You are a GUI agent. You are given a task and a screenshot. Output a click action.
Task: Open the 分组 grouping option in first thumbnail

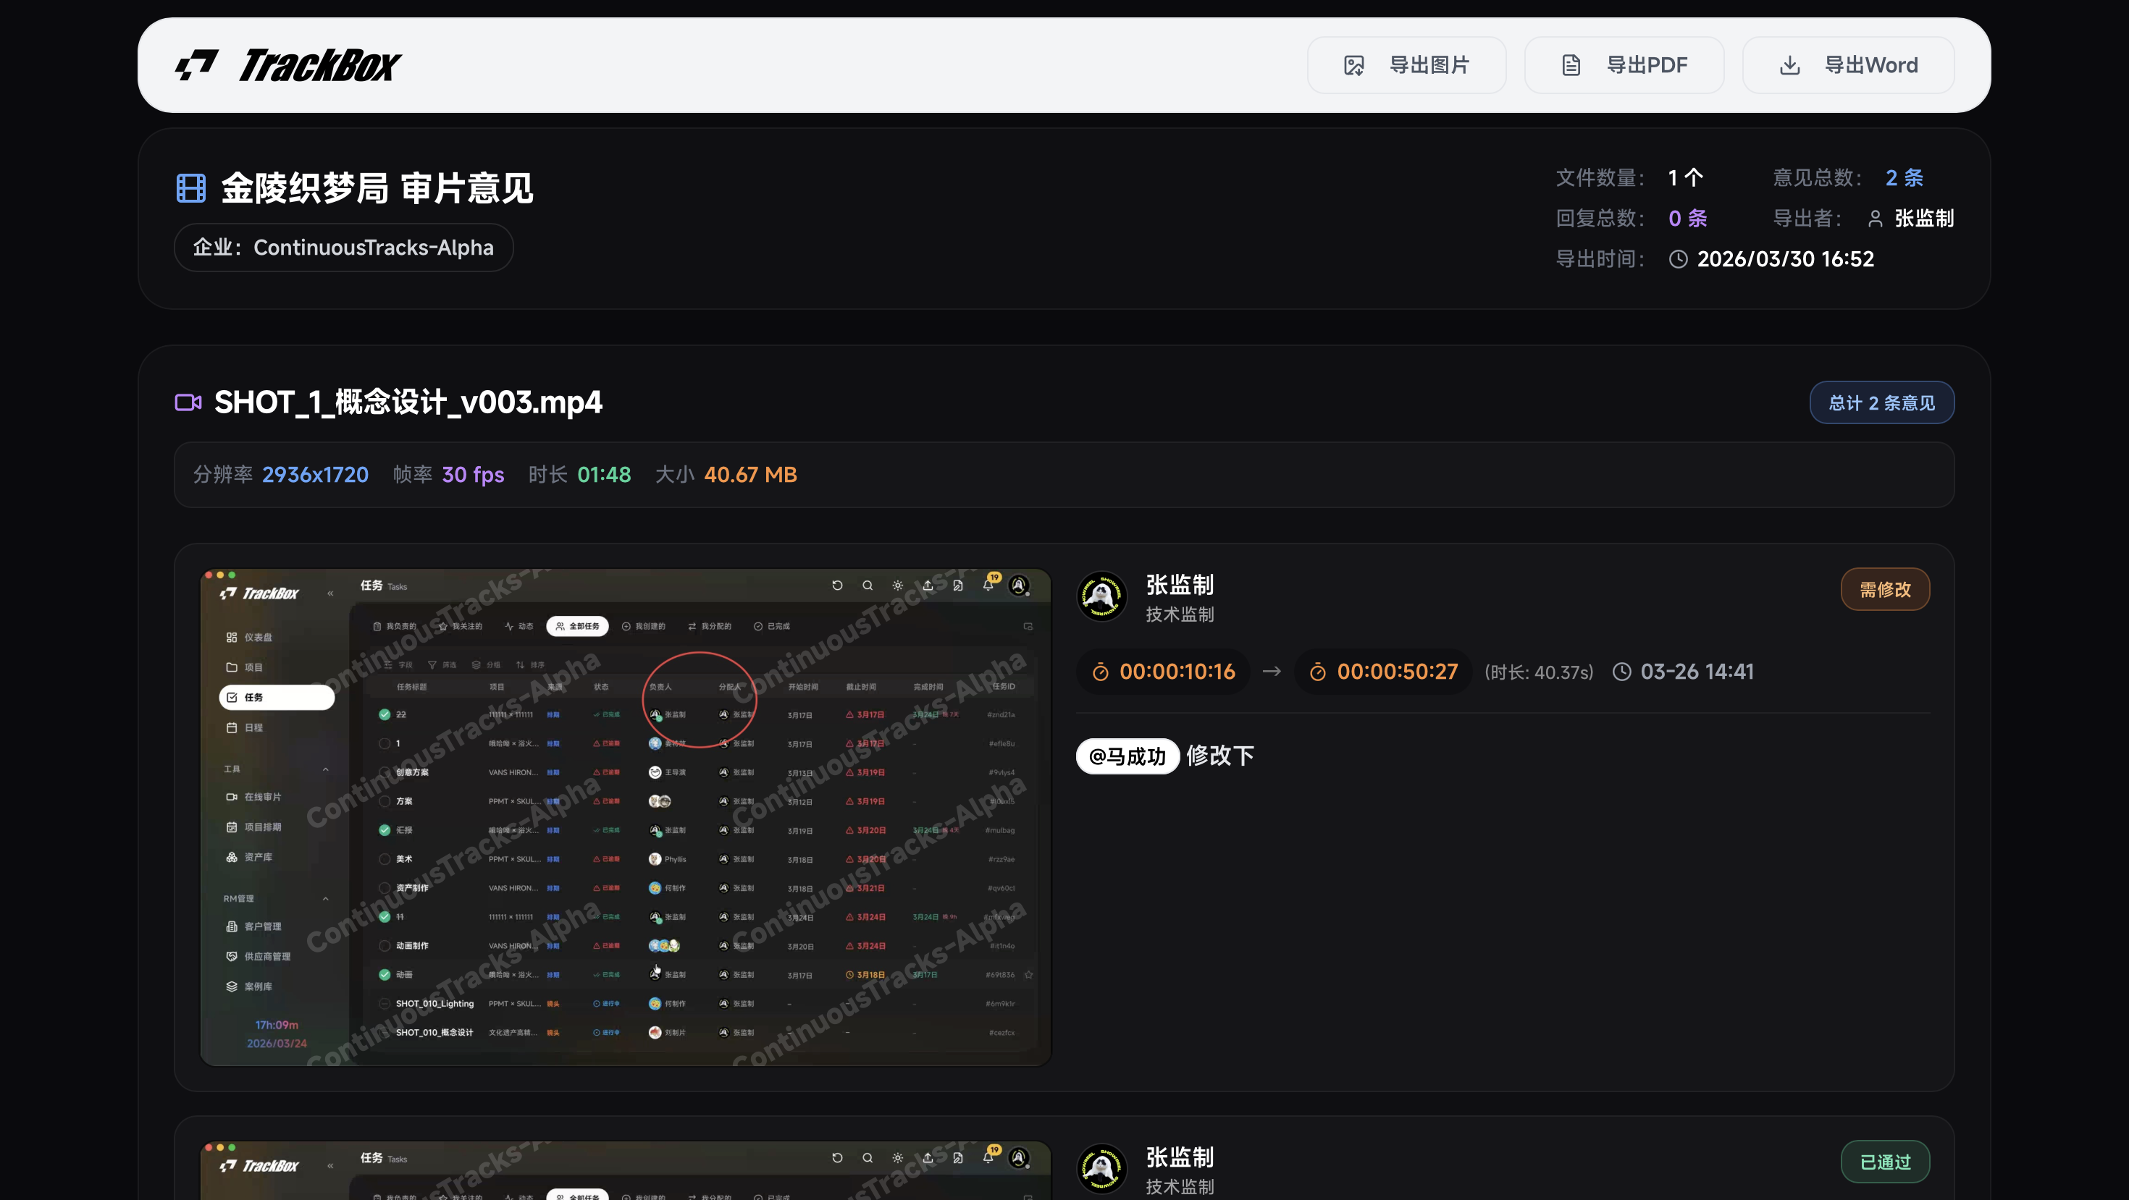pos(486,665)
